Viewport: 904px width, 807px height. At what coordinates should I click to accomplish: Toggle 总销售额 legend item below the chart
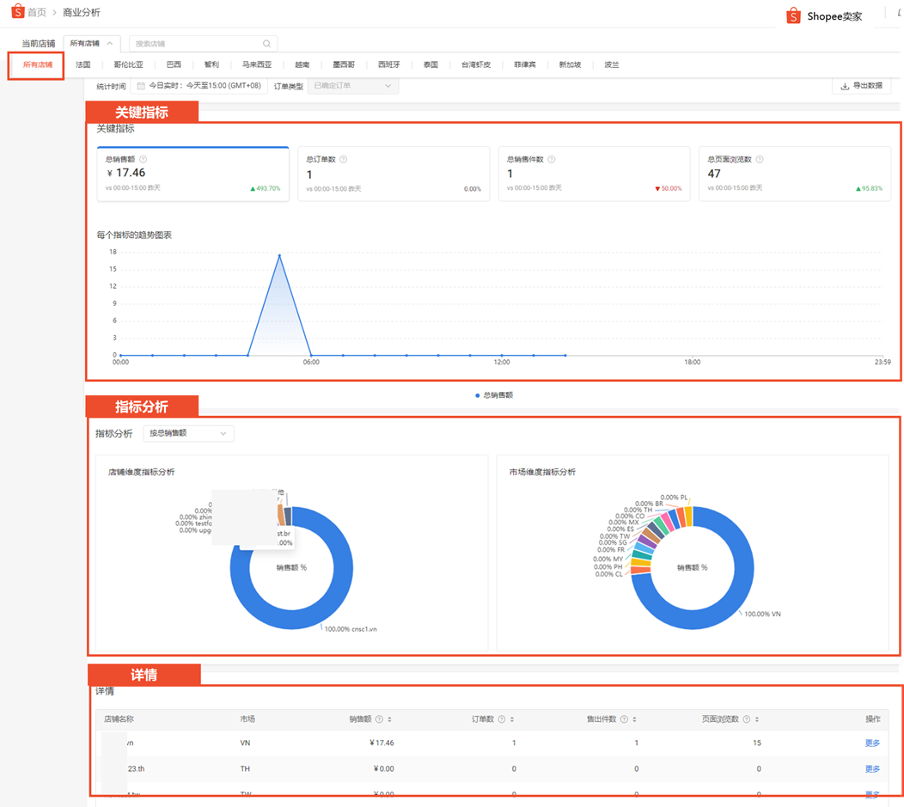tap(493, 395)
